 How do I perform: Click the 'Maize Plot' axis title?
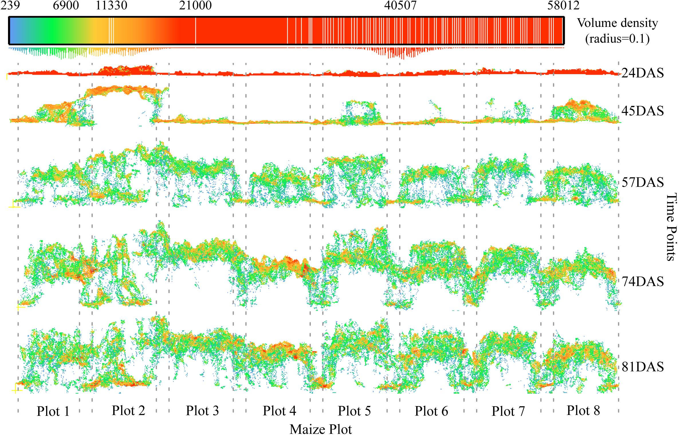pos(321,429)
